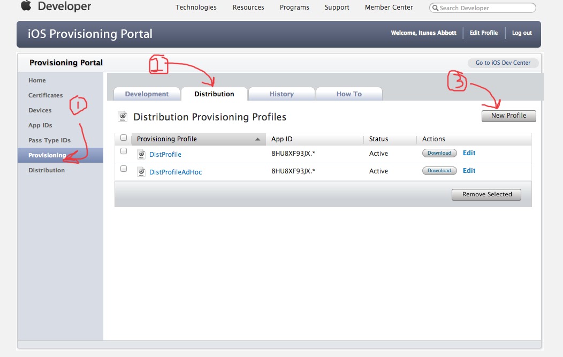Viewport: 563px width, 357px height.
Task: Open the History tab
Action: coord(281,94)
